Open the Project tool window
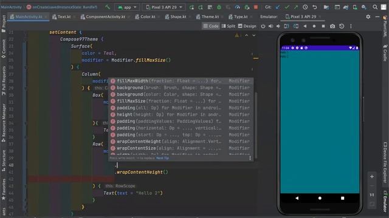The image size is (389, 218). tap(4, 24)
